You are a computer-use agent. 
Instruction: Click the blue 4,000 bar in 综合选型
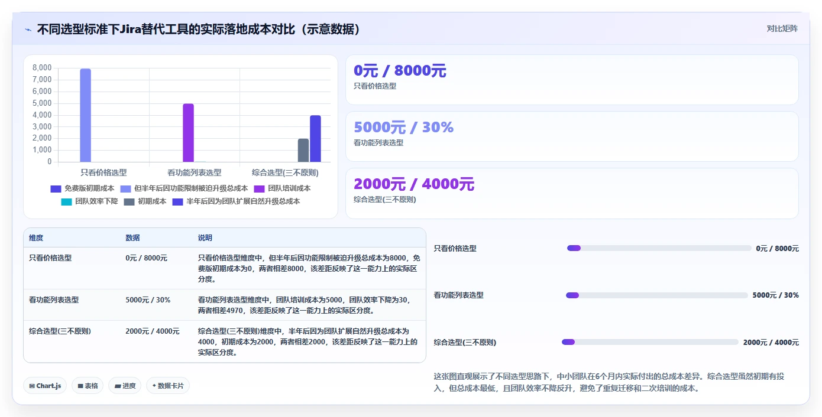(x=315, y=139)
